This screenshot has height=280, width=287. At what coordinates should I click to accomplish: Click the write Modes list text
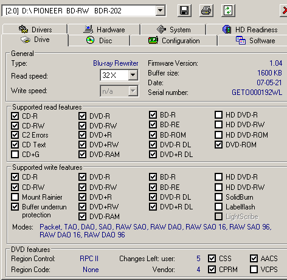[156, 231]
